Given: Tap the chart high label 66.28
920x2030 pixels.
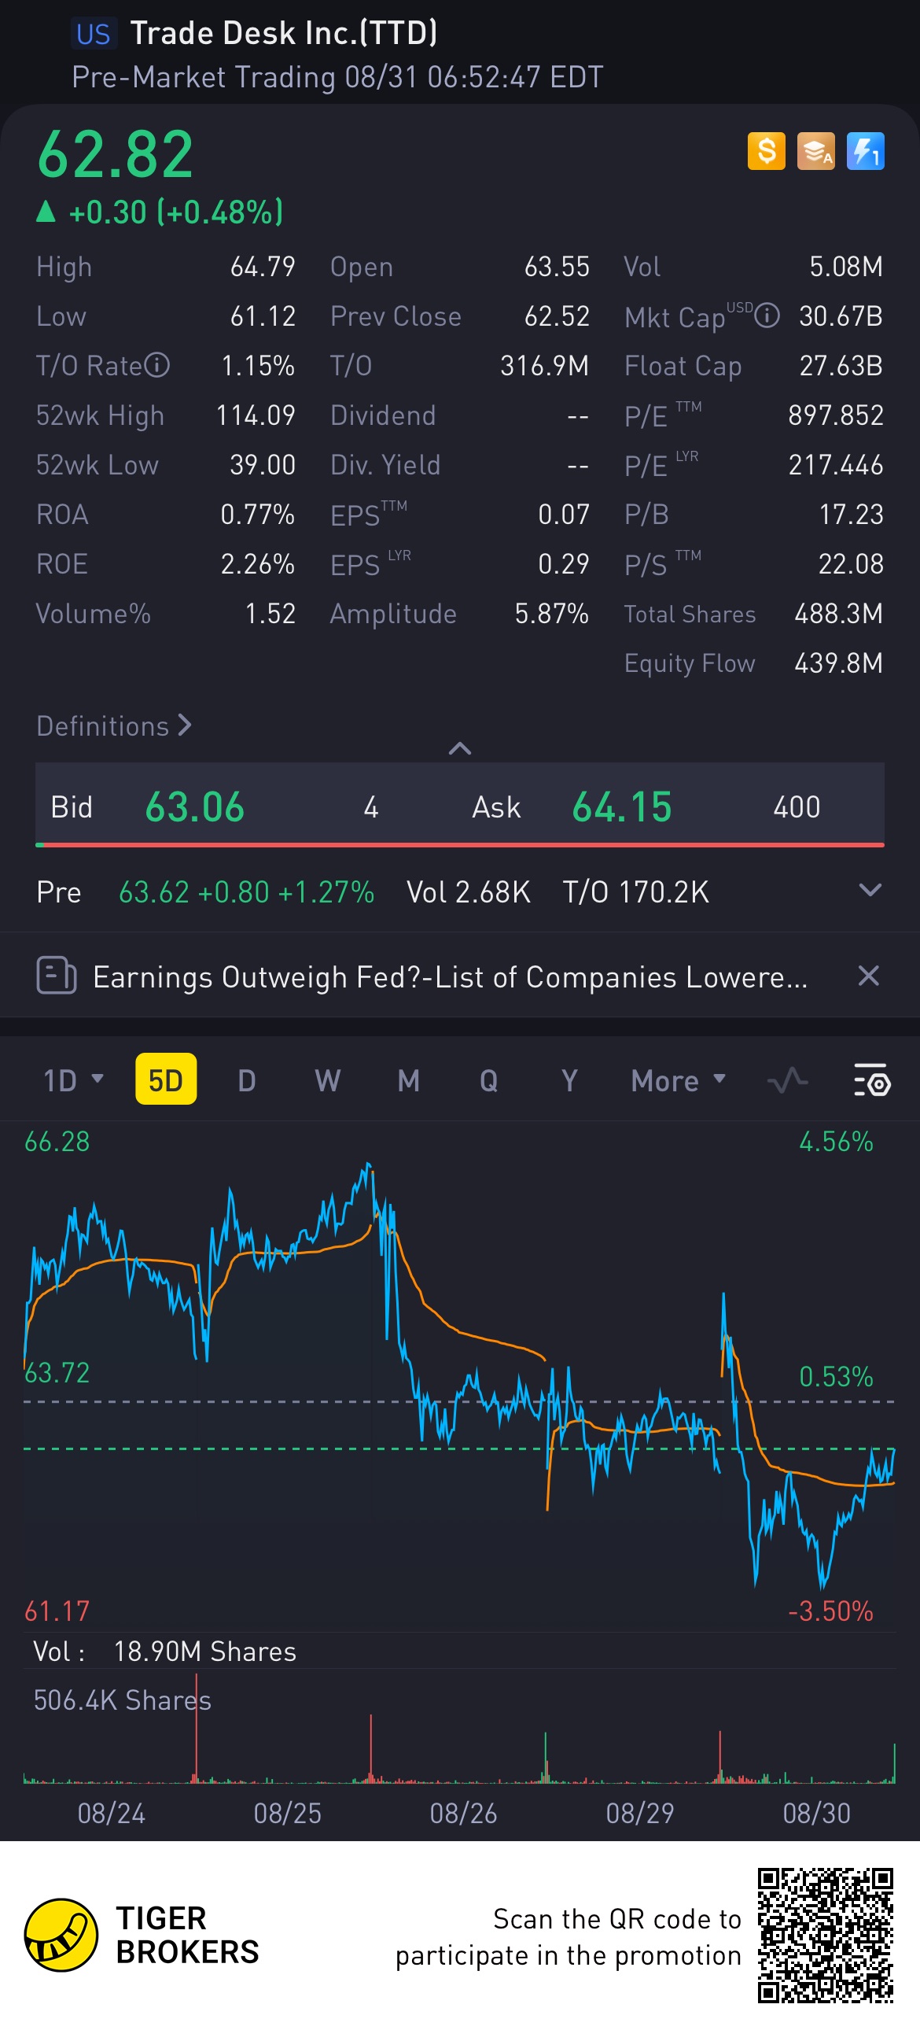Looking at the screenshot, I should 57,1141.
